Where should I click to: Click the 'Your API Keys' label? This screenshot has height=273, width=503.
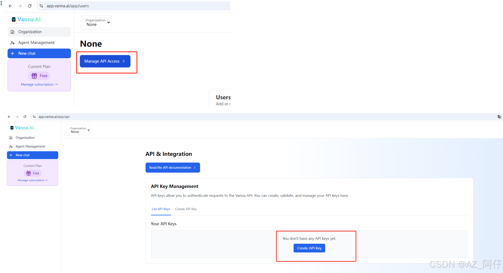pos(164,224)
